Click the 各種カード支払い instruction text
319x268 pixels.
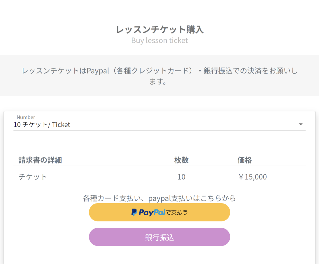(x=159, y=198)
